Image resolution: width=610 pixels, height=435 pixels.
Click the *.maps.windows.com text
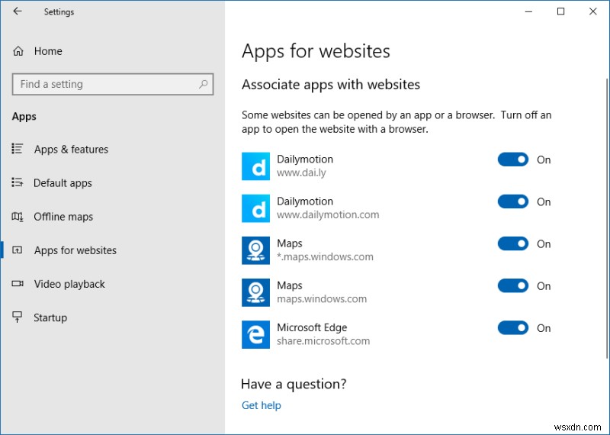326,256
